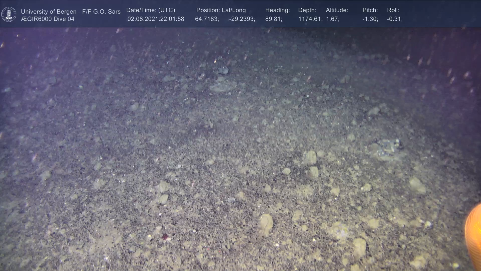
Task: Select the Pitch label
Action: pos(370,10)
